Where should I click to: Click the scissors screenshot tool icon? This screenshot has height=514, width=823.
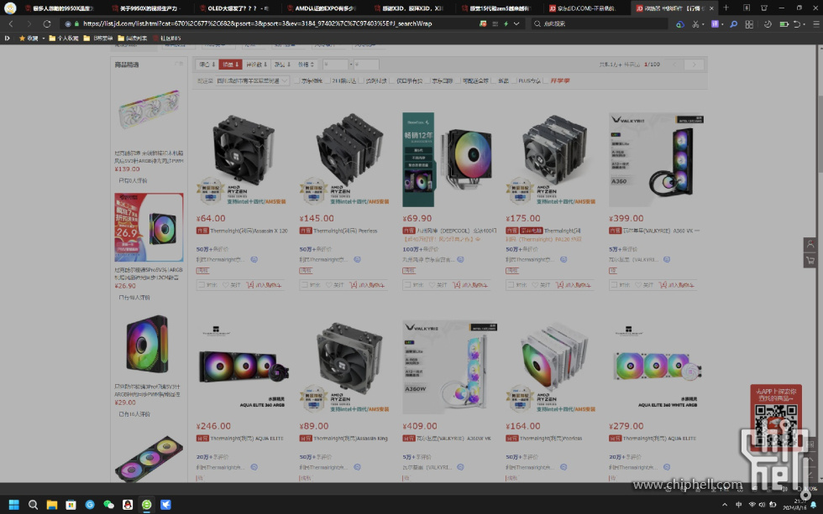coord(695,24)
